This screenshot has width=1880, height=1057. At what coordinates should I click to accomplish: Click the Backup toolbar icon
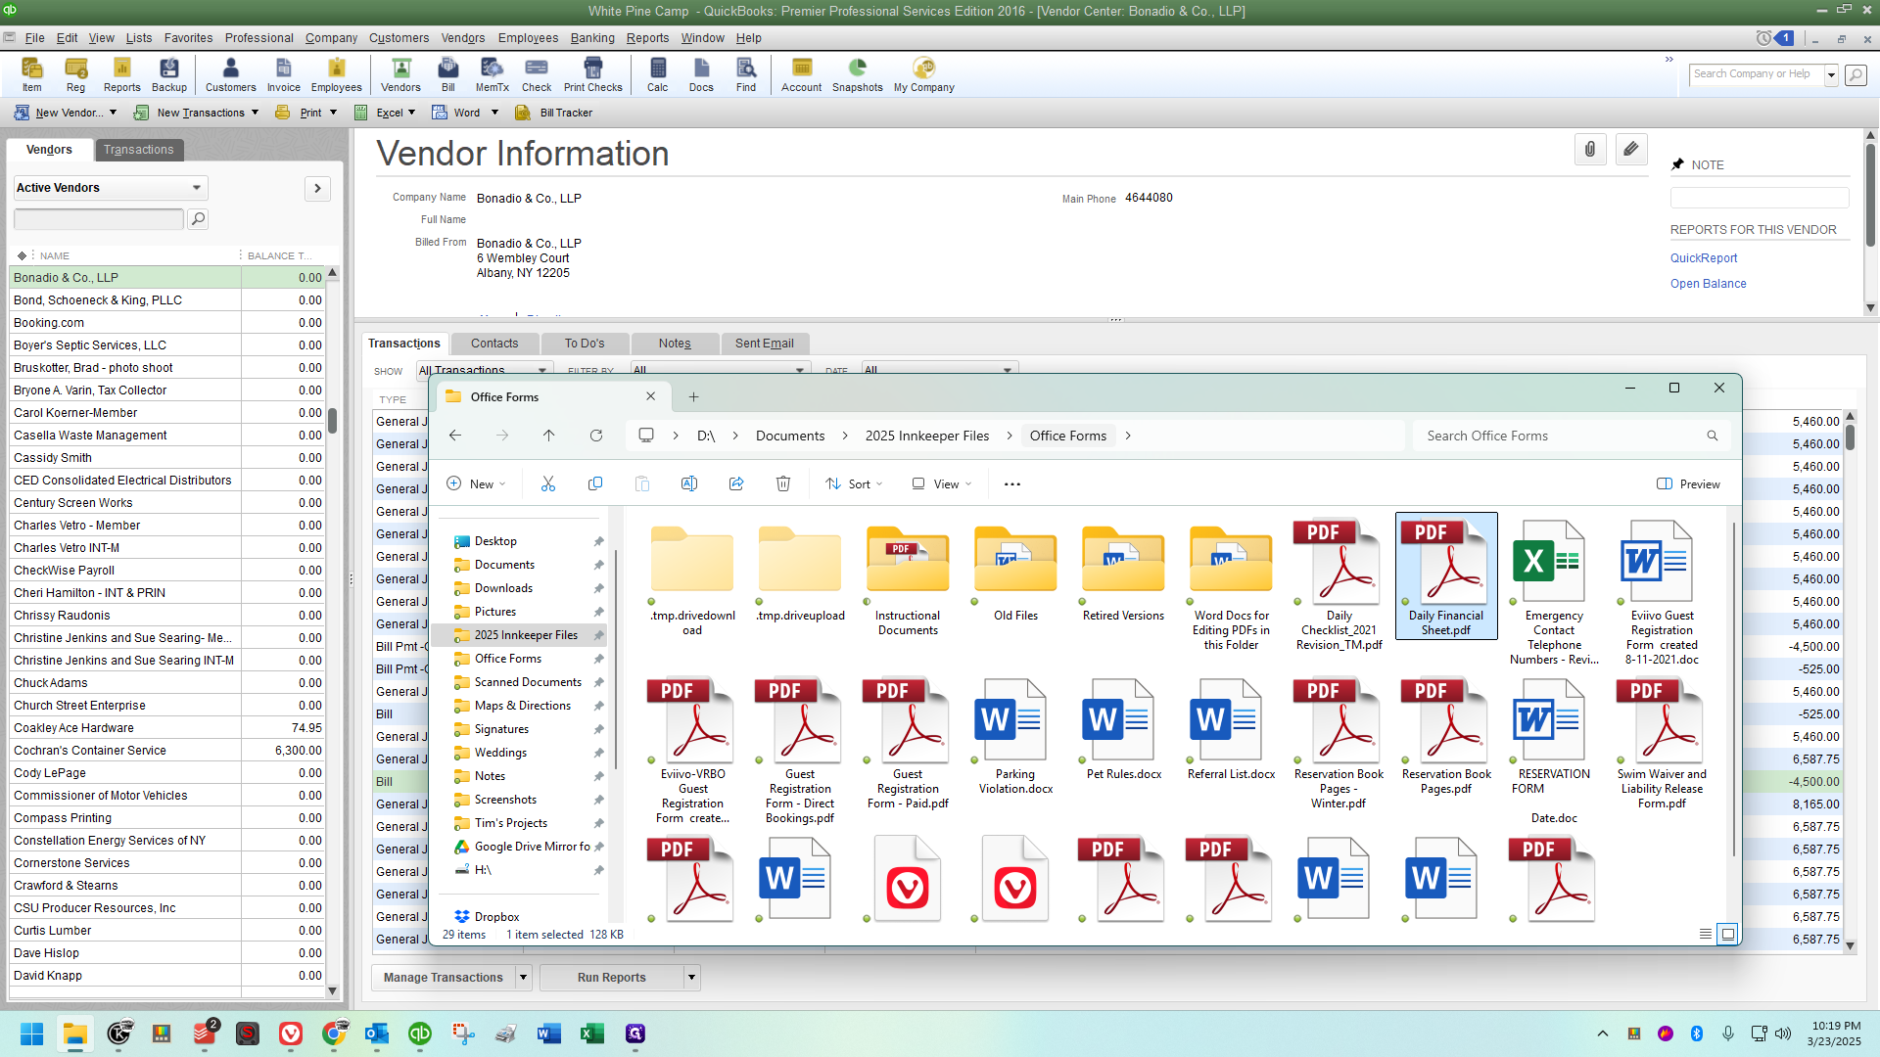click(168, 74)
